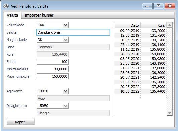178x131 pixels.
Task: Open the Importer kurser tab
Action: click(39, 15)
